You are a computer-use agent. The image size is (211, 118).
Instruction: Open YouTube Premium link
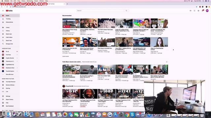click(10, 82)
